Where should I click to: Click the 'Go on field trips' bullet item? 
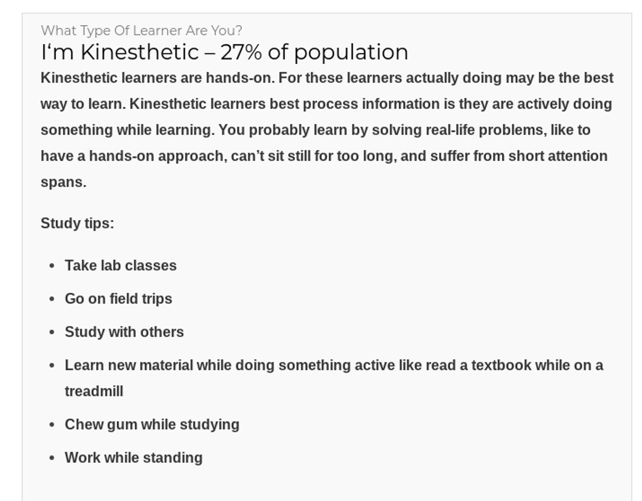(x=118, y=299)
